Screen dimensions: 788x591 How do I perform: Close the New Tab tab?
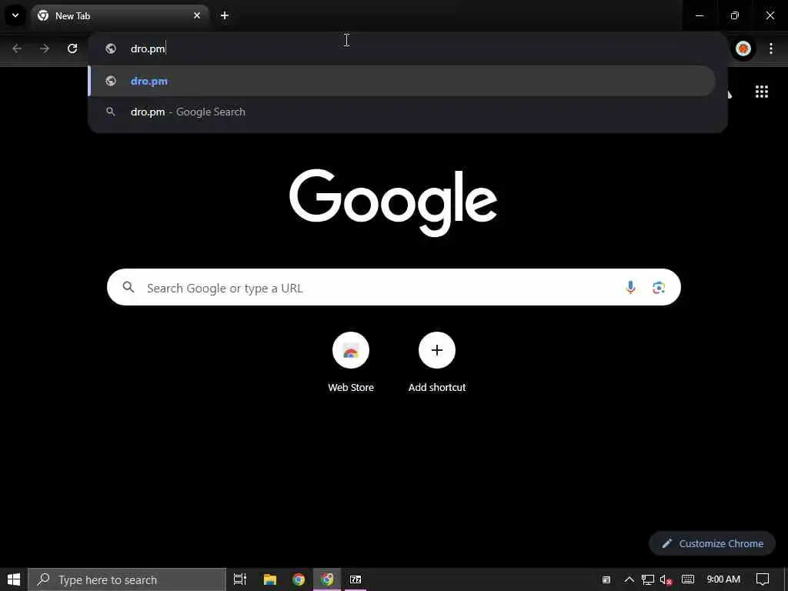pos(197,15)
